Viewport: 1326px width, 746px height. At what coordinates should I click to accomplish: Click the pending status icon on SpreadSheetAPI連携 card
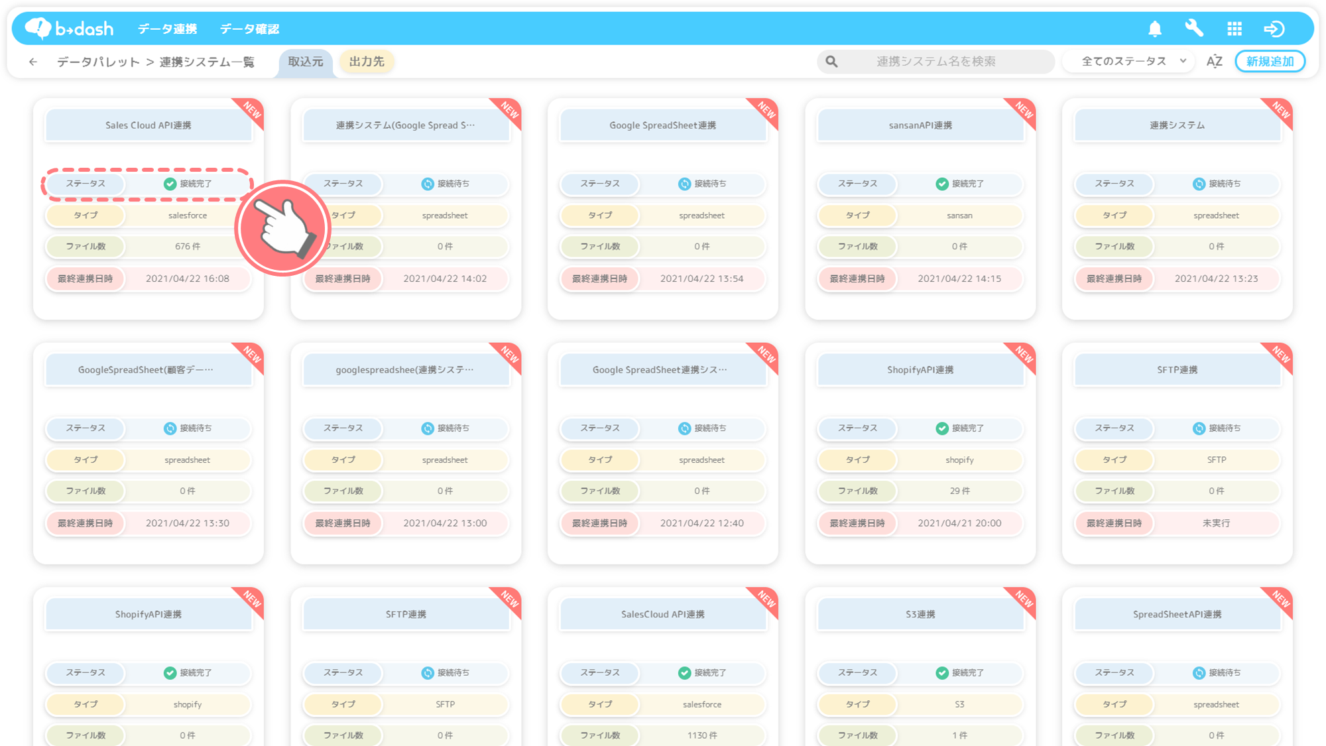point(1199,672)
